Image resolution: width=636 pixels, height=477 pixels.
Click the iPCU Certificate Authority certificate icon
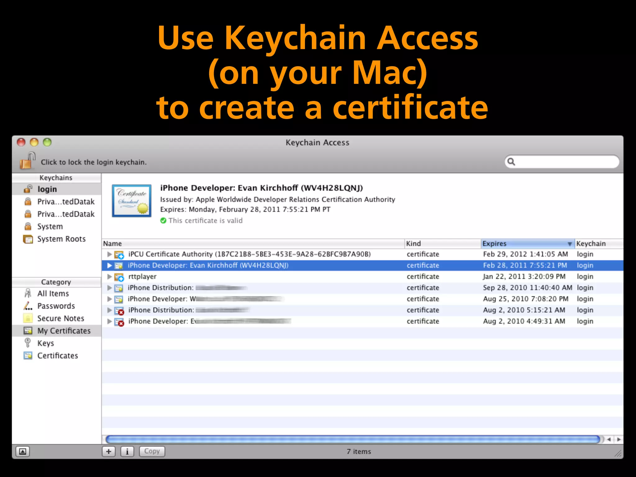tap(119, 255)
